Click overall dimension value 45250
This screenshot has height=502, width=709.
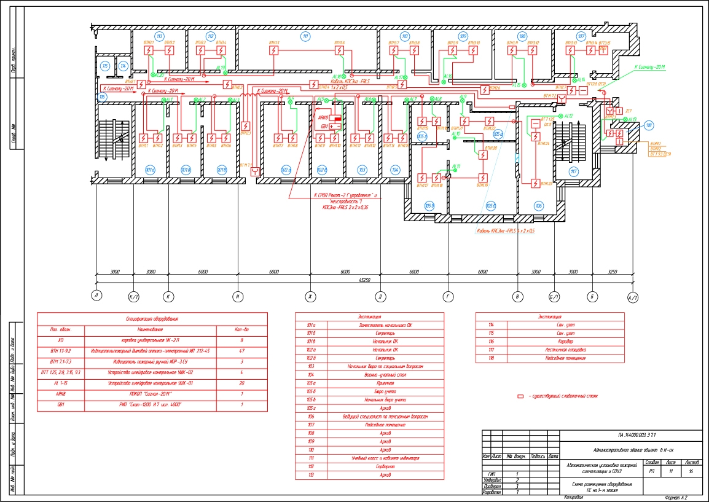(364, 280)
